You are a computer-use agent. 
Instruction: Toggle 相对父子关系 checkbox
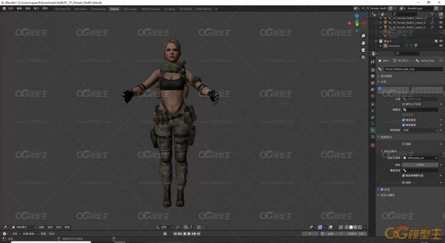[x=403, y=104]
